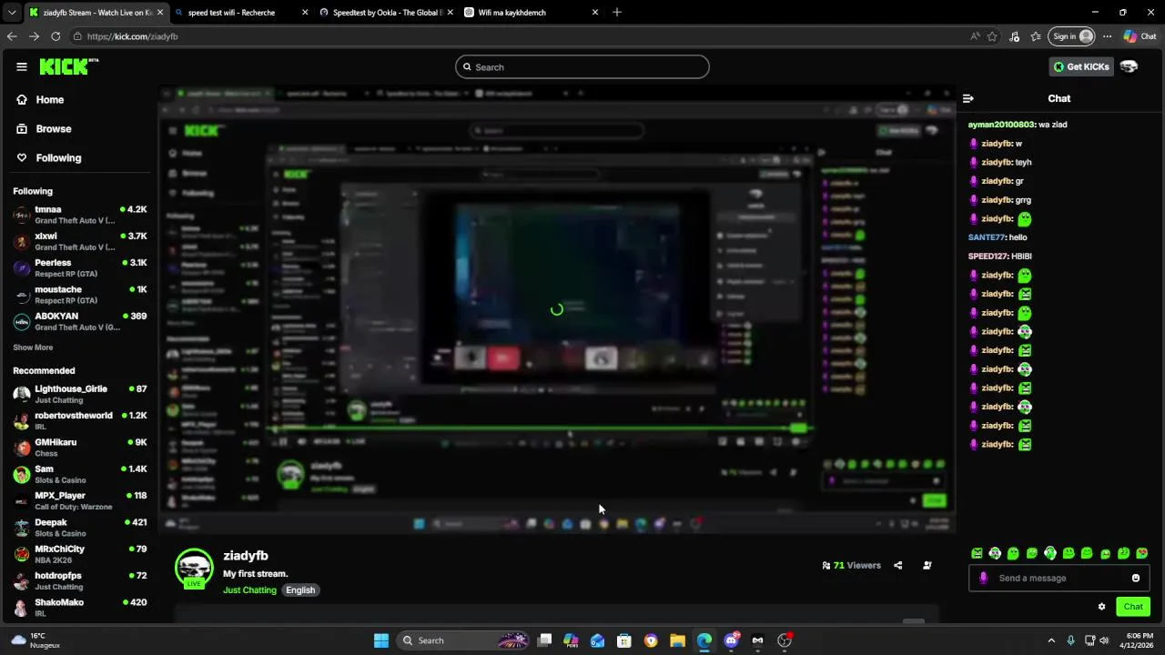This screenshot has height=655, width=1165.
Task: Expand Following list with Show More
Action: point(33,348)
